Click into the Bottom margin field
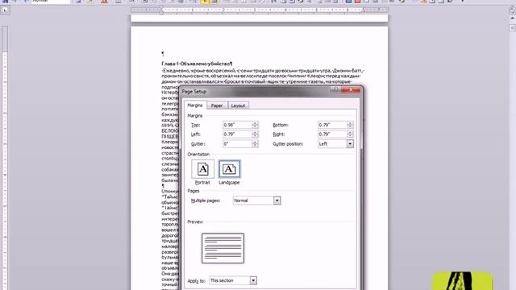 (332, 125)
